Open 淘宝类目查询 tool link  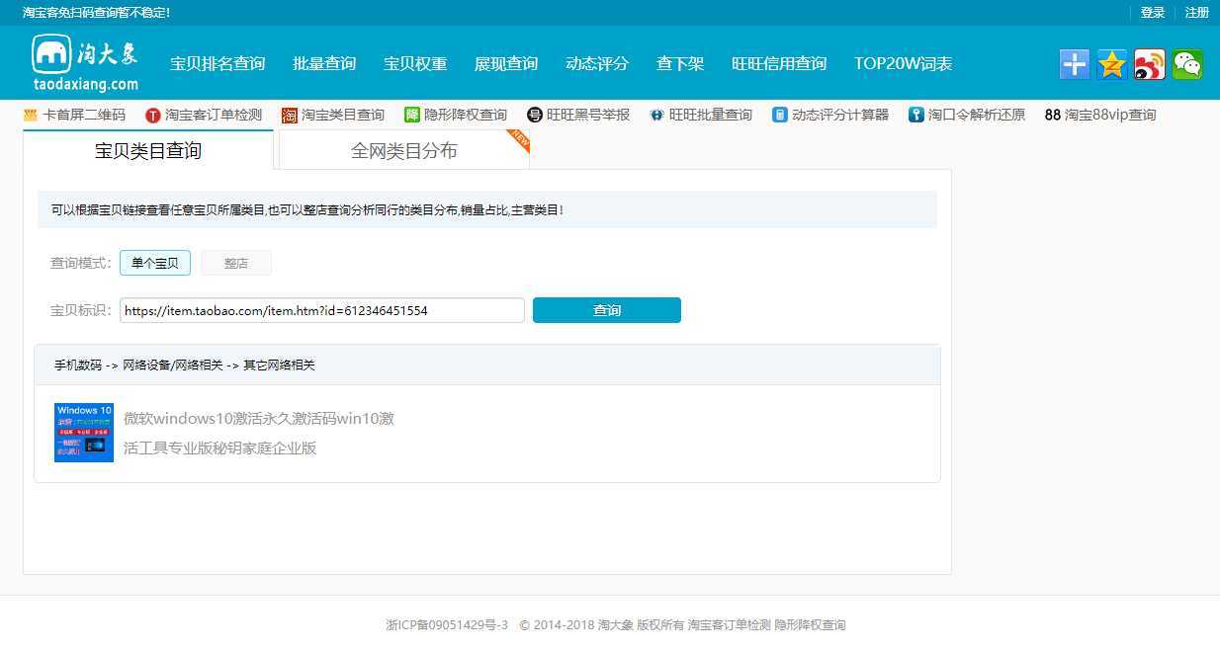pyautogui.click(x=343, y=115)
